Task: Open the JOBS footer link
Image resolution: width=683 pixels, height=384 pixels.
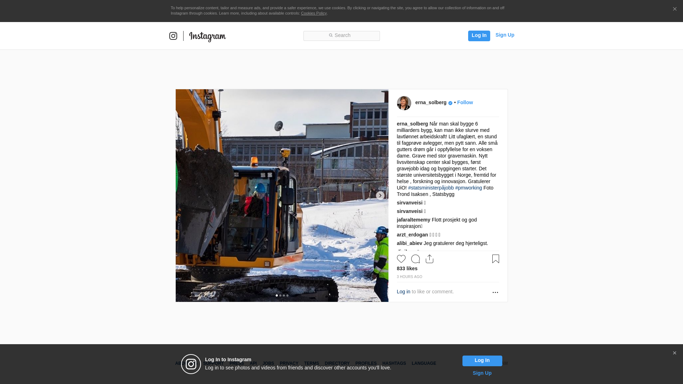Action: pos(268,363)
